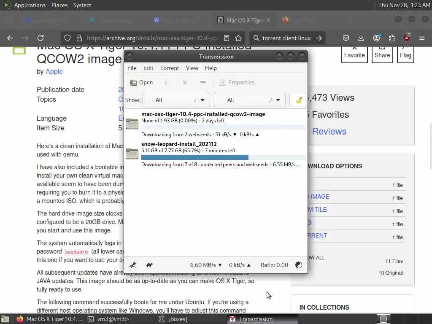Open the Help menu in Transmission
This screenshot has height=324, width=432.
(x=211, y=68)
